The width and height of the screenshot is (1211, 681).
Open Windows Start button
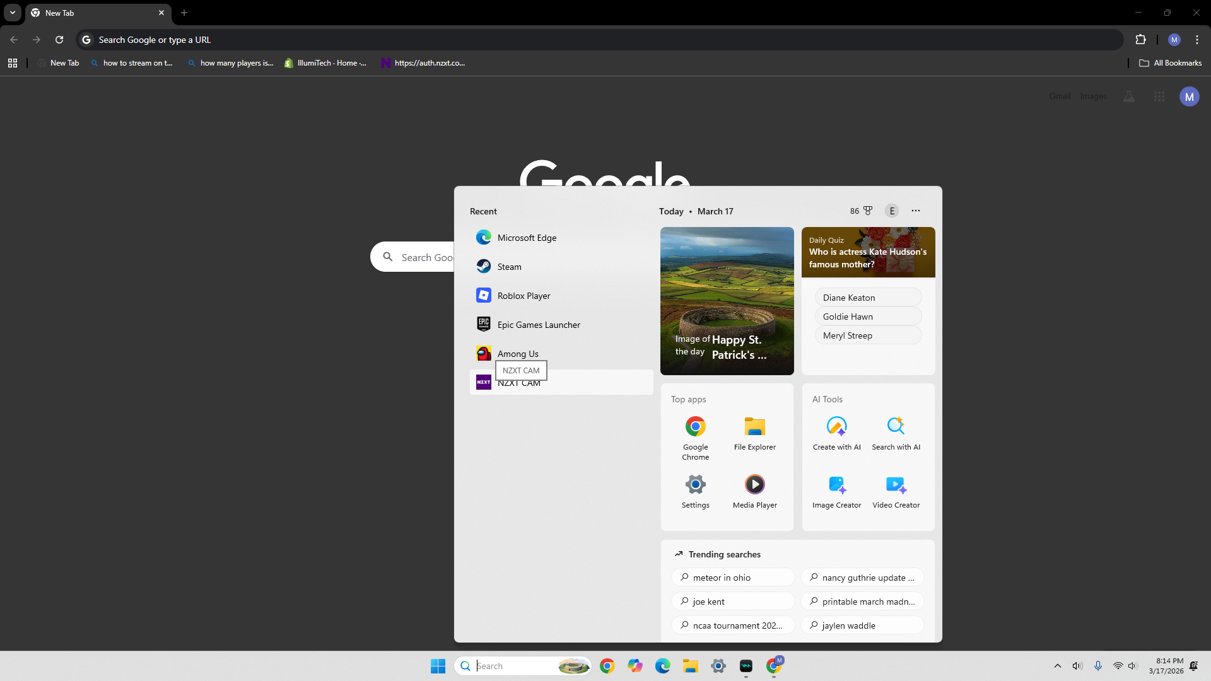click(x=438, y=666)
